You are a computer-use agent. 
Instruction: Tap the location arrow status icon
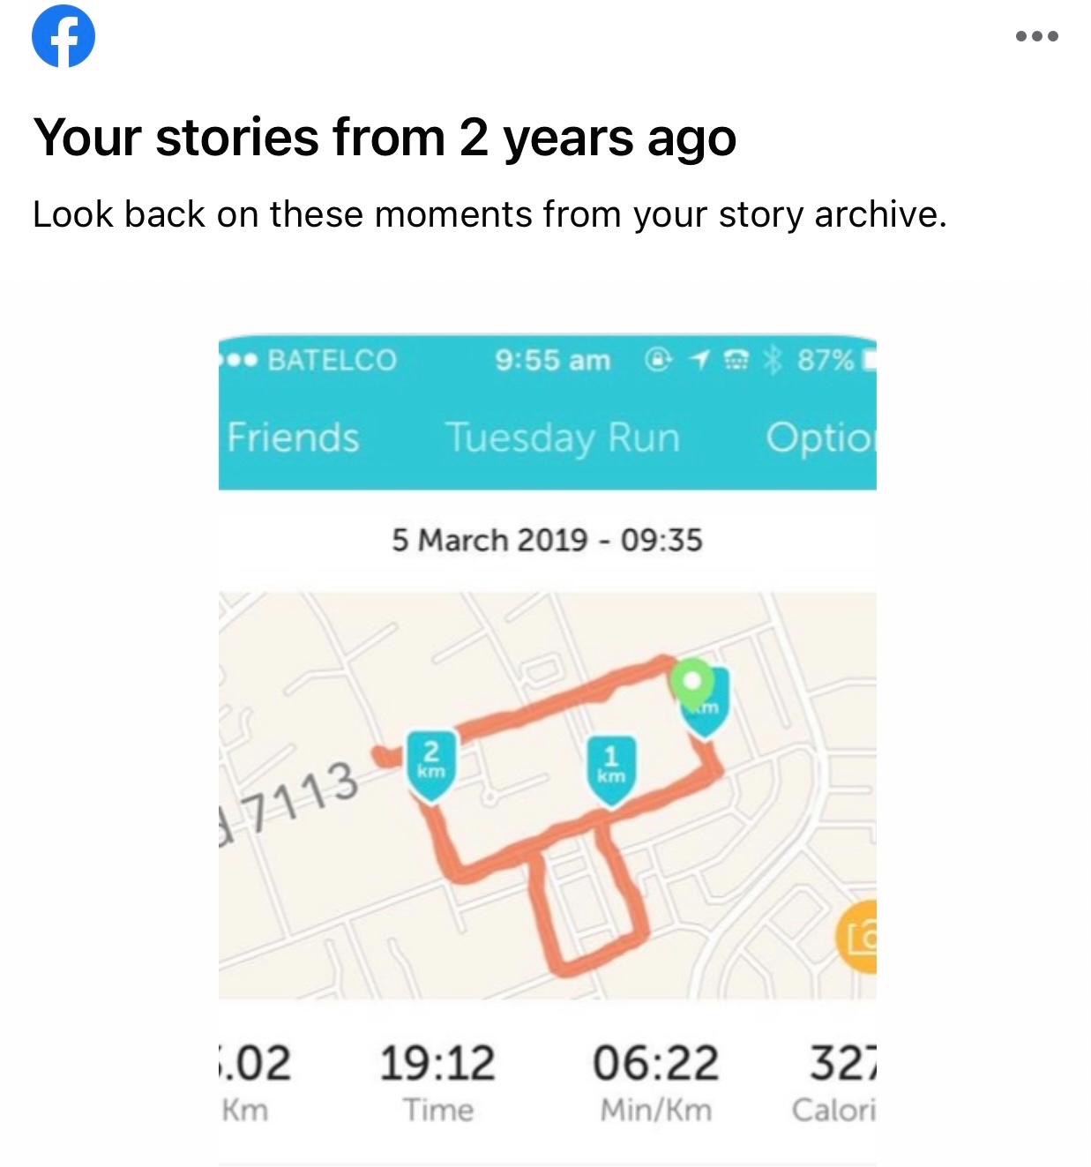click(x=699, y=360)
